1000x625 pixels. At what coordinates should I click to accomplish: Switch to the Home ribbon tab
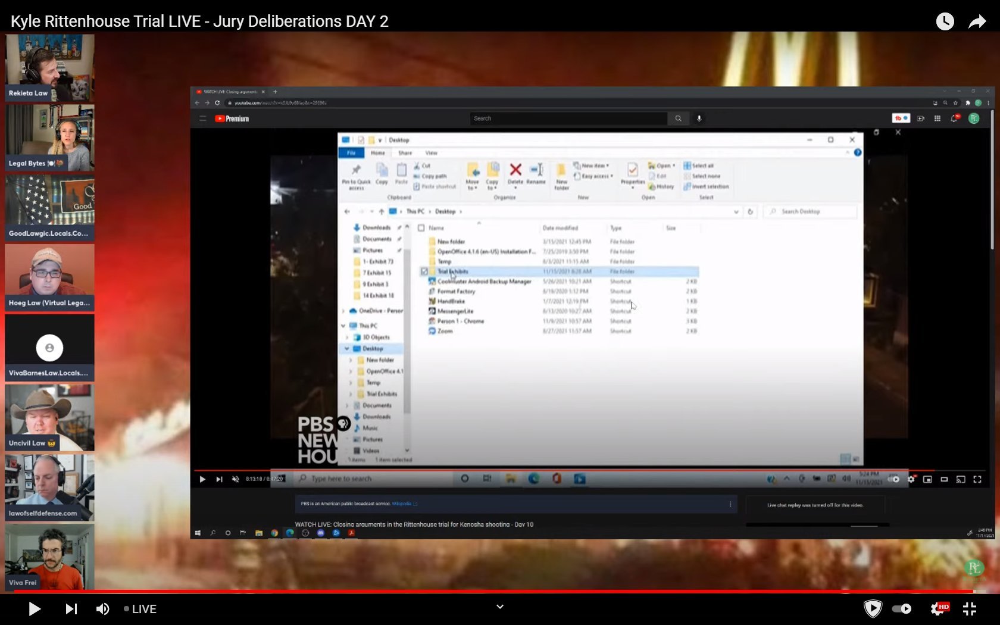click(378, 153)
